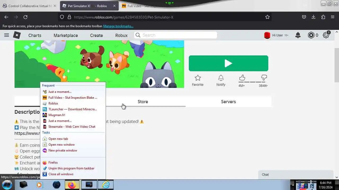Open the Firefox downloads panel
Image resolution: width=339 pixels, height=190 pixels.
coord(314,17)
